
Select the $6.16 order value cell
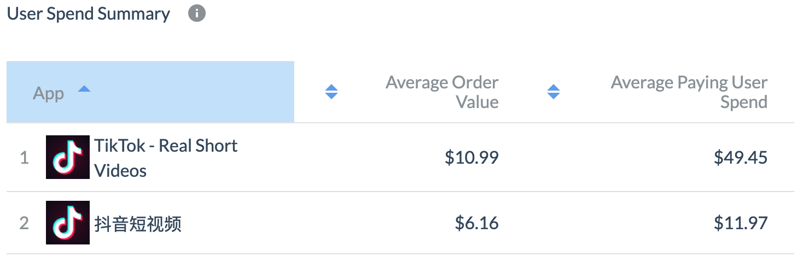[477, 223]
